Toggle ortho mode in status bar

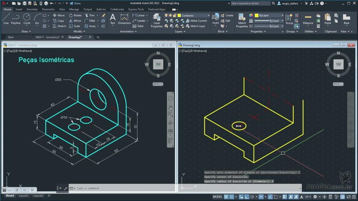(x=246, y=197)
